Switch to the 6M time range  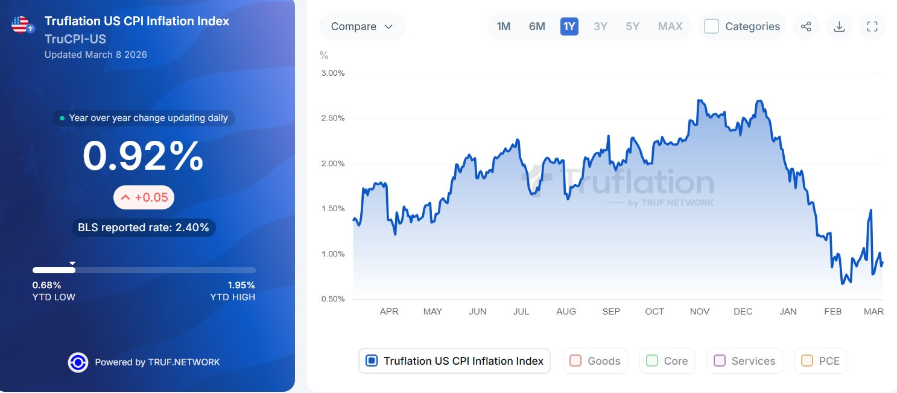[537, 26]
